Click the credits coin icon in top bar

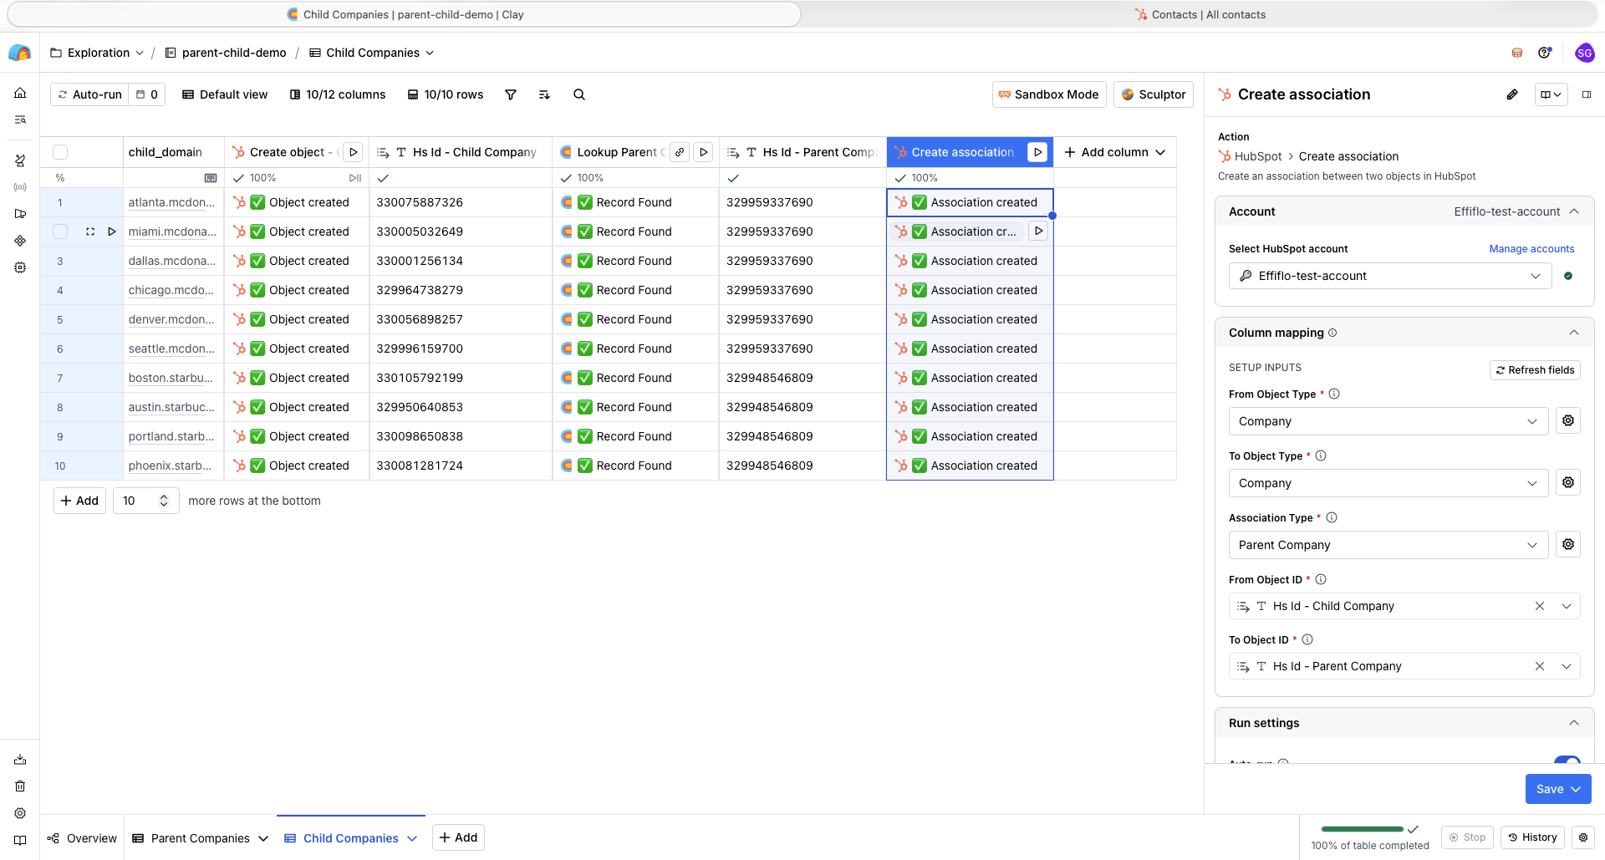coord(1517,53)
